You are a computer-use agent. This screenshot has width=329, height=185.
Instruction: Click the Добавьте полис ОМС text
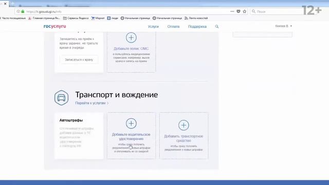131,48
